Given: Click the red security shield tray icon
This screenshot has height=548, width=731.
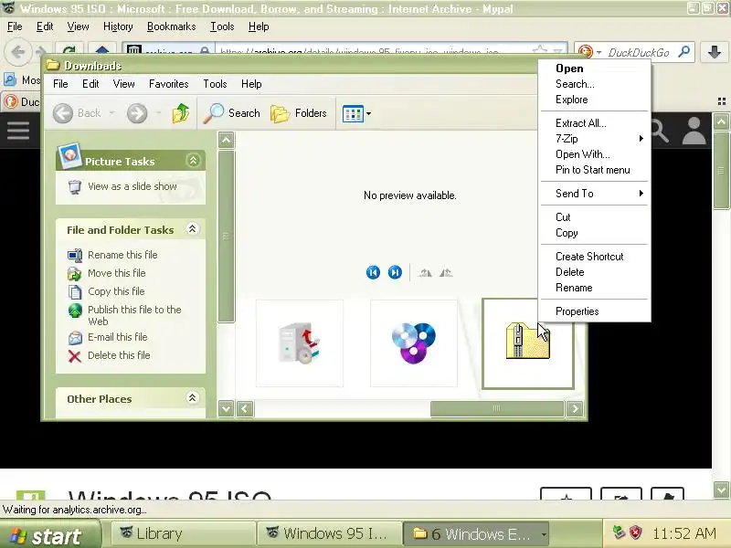Looking at the screenshot, I should tap(635, 532).
